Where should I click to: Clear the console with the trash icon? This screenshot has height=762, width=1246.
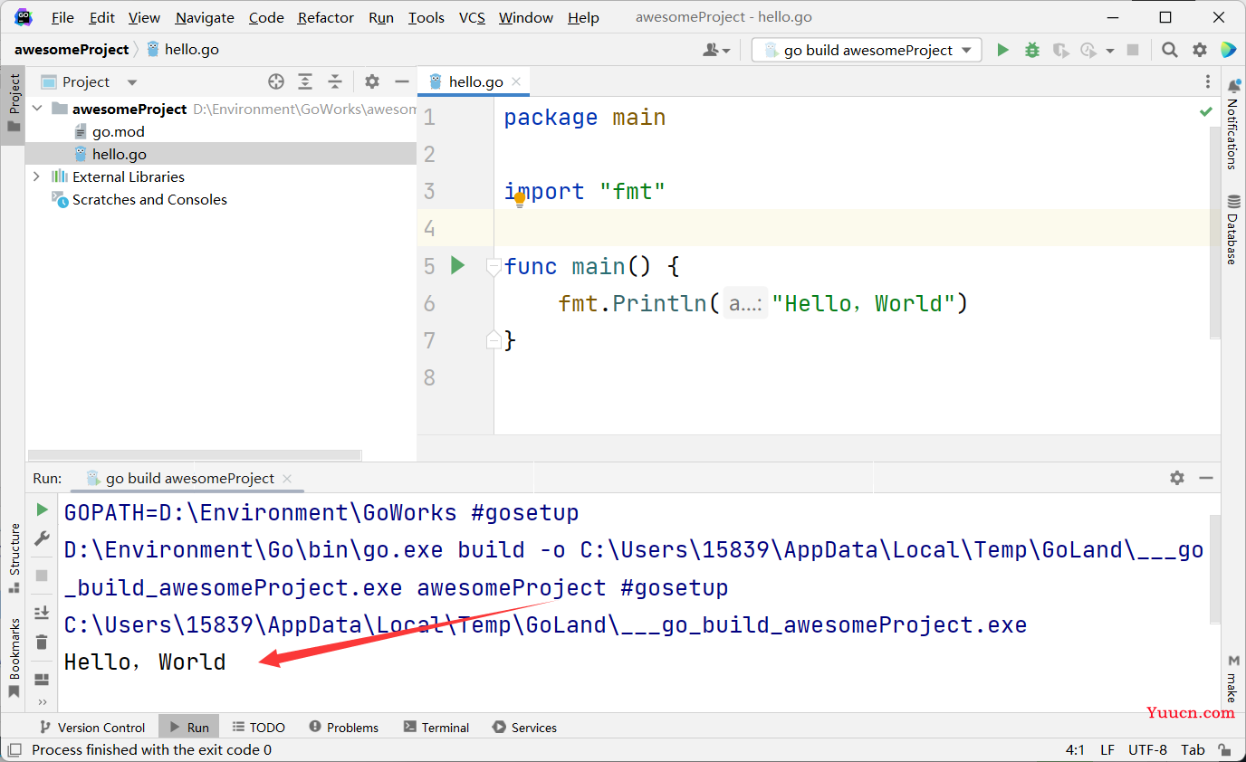(42, 643)
